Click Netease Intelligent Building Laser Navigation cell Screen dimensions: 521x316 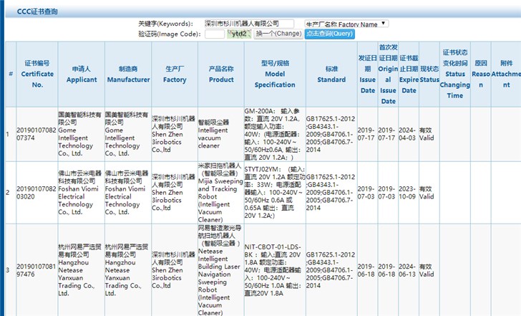click(x=220, y=270)
